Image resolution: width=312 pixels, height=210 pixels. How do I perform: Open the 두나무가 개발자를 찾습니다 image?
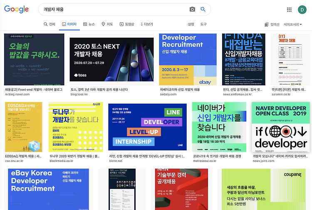(76, 127)
